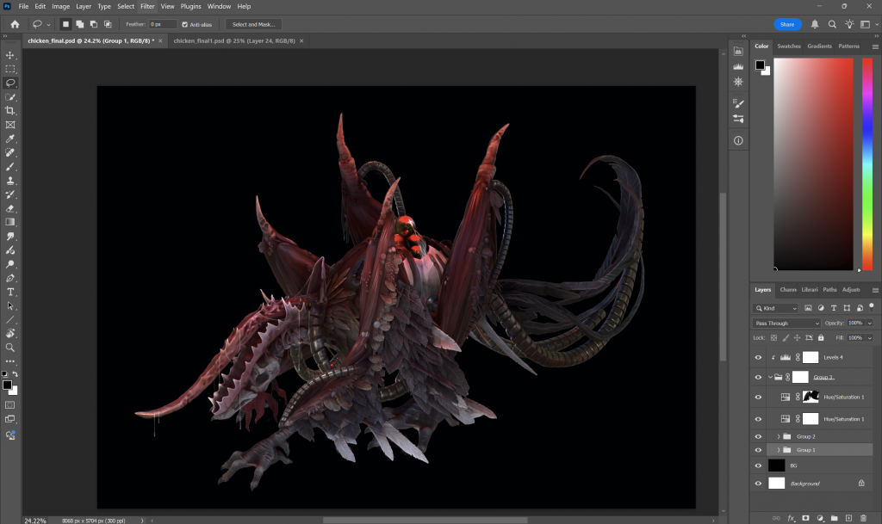Collapse the Group 3 folder
882x524 pixels.
770,377
